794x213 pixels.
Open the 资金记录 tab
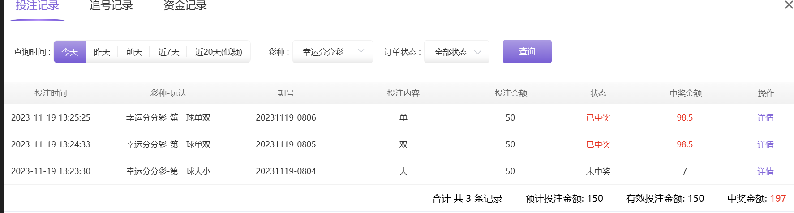(x=185, y=6)
